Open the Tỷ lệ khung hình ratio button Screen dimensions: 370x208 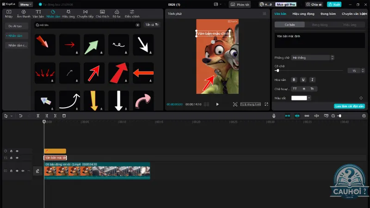click(251, 104)
